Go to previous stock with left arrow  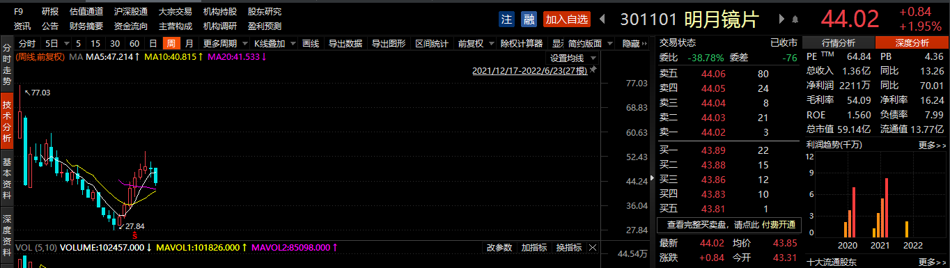coord(602,19)
